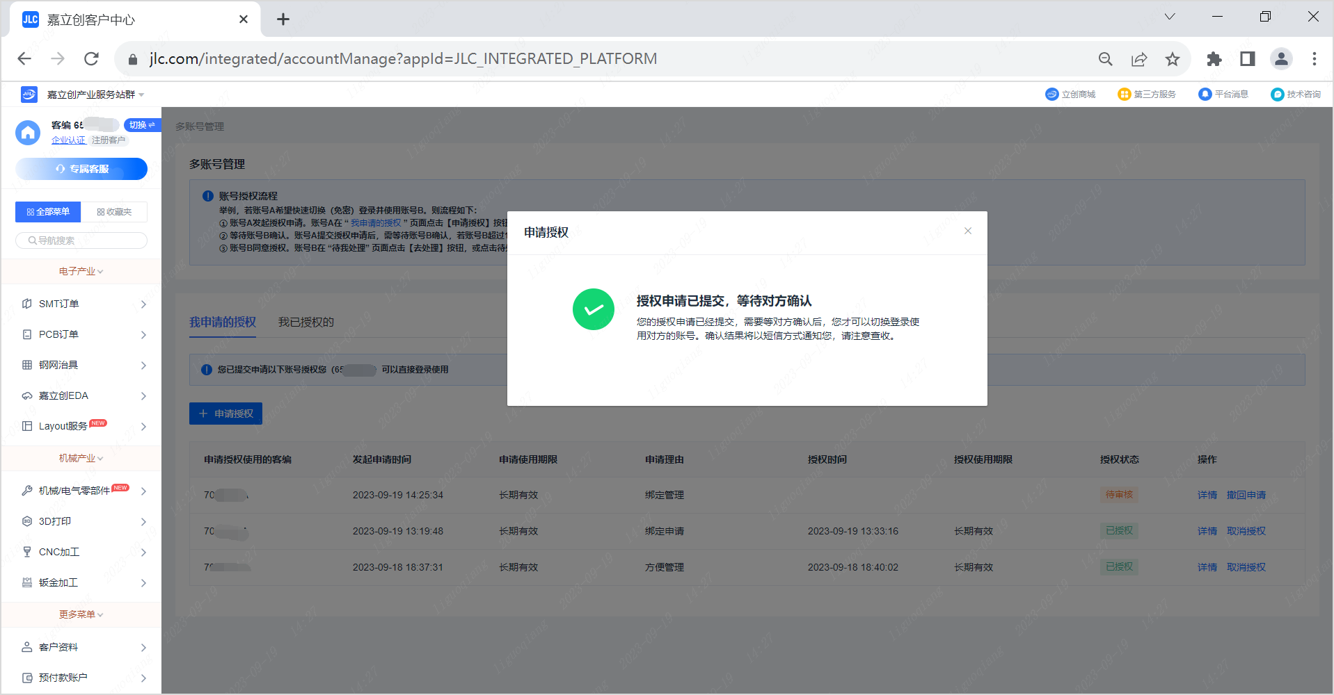Image resolution: width=1334 pixels, height=695 pixels.
Task: Bookmark this page with star icon
Action: pos(1173,59)
